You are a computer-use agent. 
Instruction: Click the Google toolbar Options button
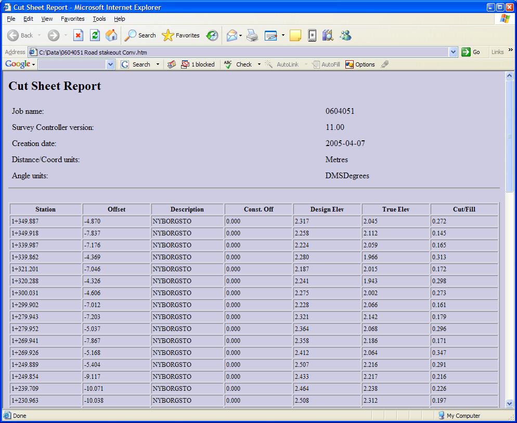(x=360, y=64)
